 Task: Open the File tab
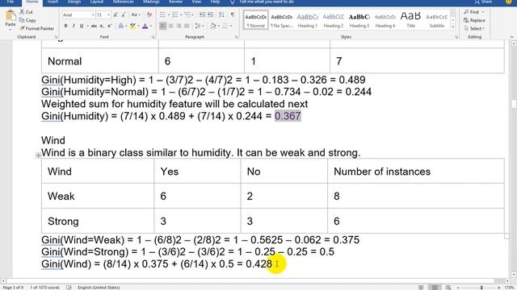[x=11, y=2]
